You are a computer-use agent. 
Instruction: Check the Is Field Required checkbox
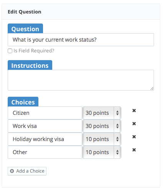click(x=10, y=51)
